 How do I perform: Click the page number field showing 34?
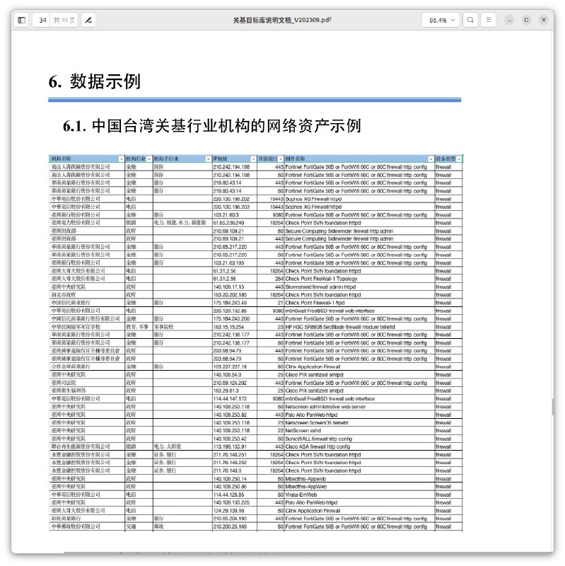[x=42, y=21]
